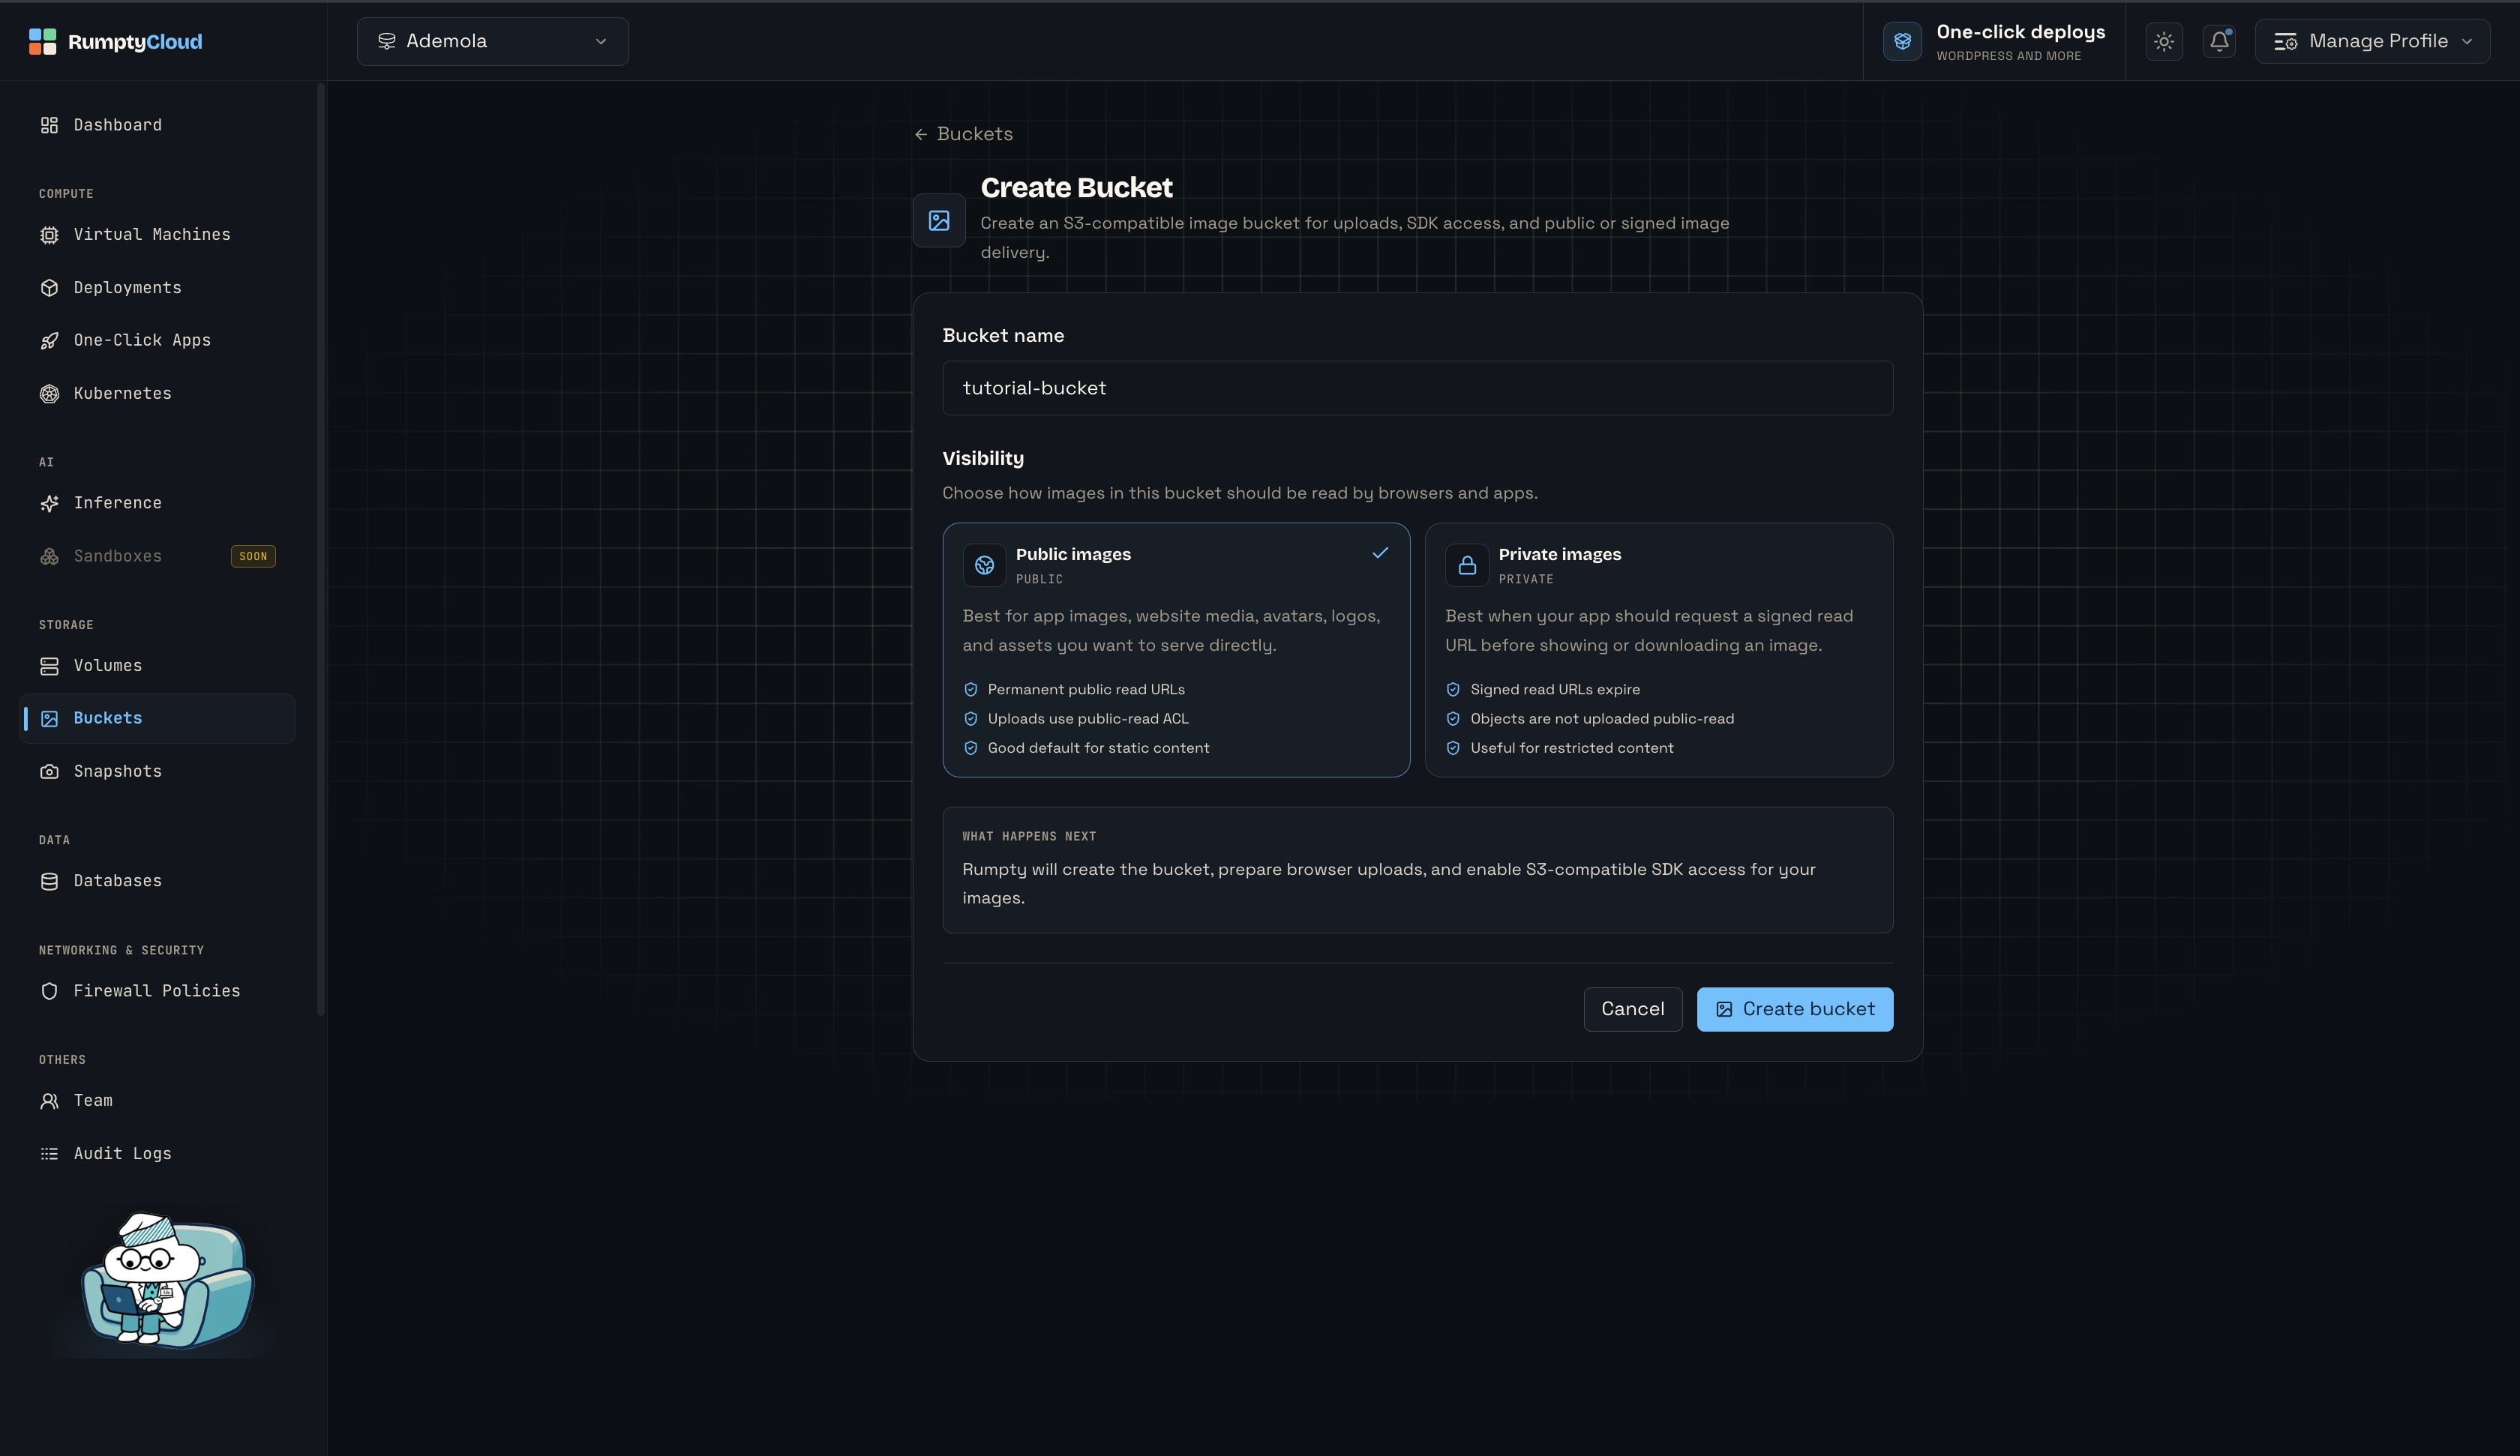
Task: Open the One-click deploys banner text
Action: coord(2020,42)
